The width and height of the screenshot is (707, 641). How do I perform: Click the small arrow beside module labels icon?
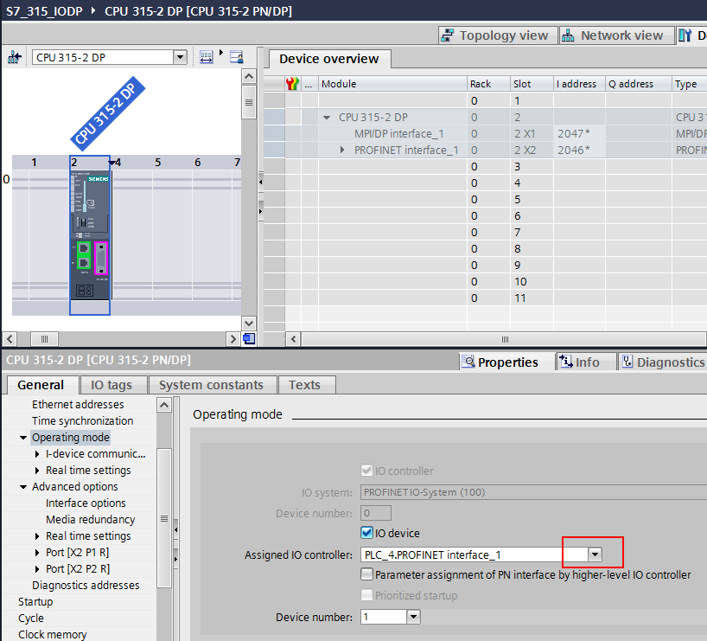221,53
